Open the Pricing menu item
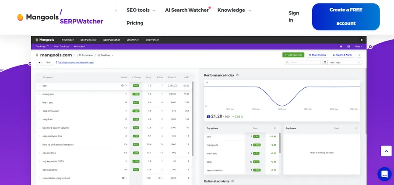 click(x=135, y=23)
